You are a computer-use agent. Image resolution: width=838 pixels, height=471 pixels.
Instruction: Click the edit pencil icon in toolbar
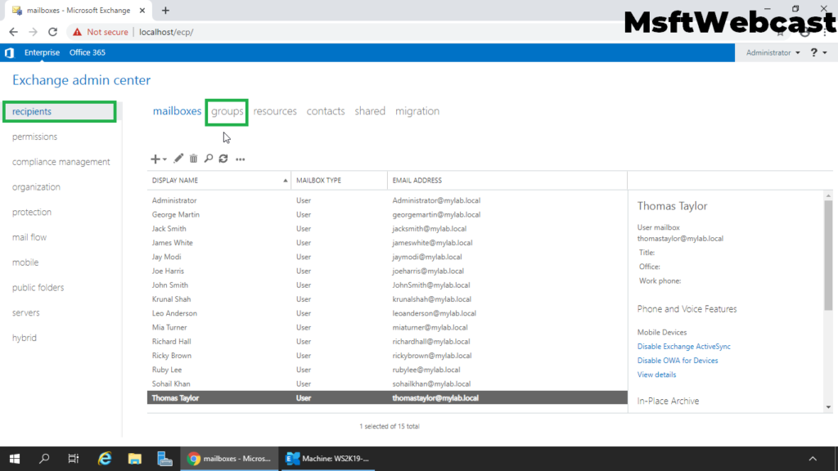click(x=178, y=159)
